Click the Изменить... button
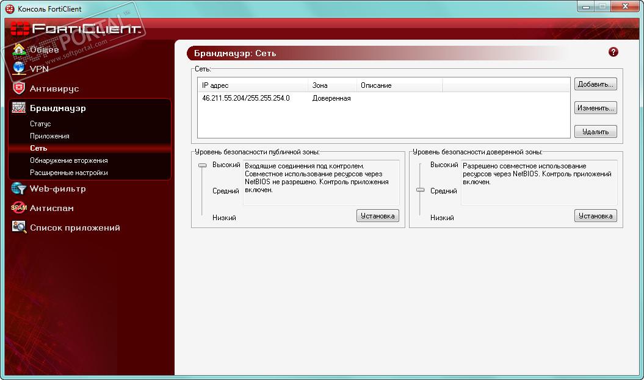 pos(596,108)
